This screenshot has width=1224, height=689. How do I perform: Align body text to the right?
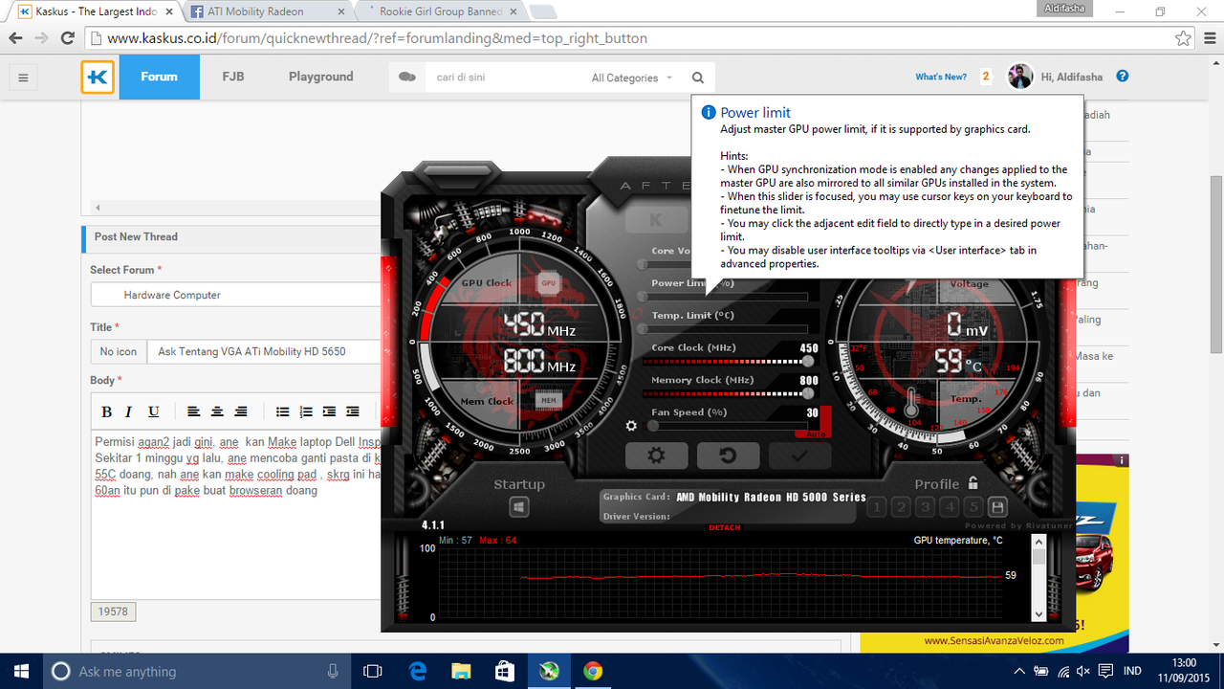tap(241, 411)
